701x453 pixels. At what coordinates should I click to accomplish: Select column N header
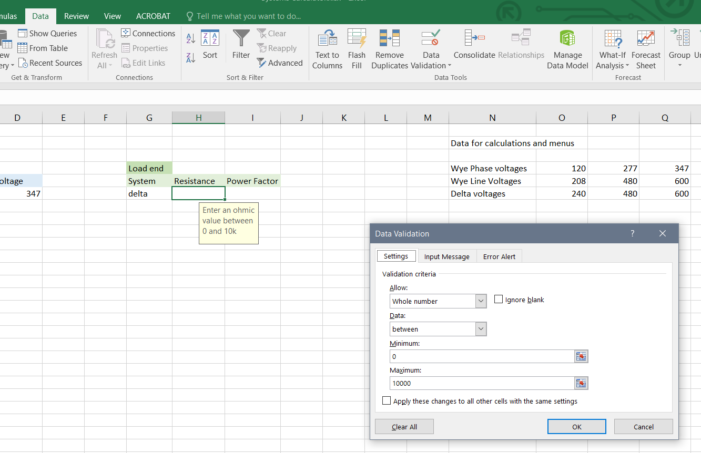tap(492, 118)
